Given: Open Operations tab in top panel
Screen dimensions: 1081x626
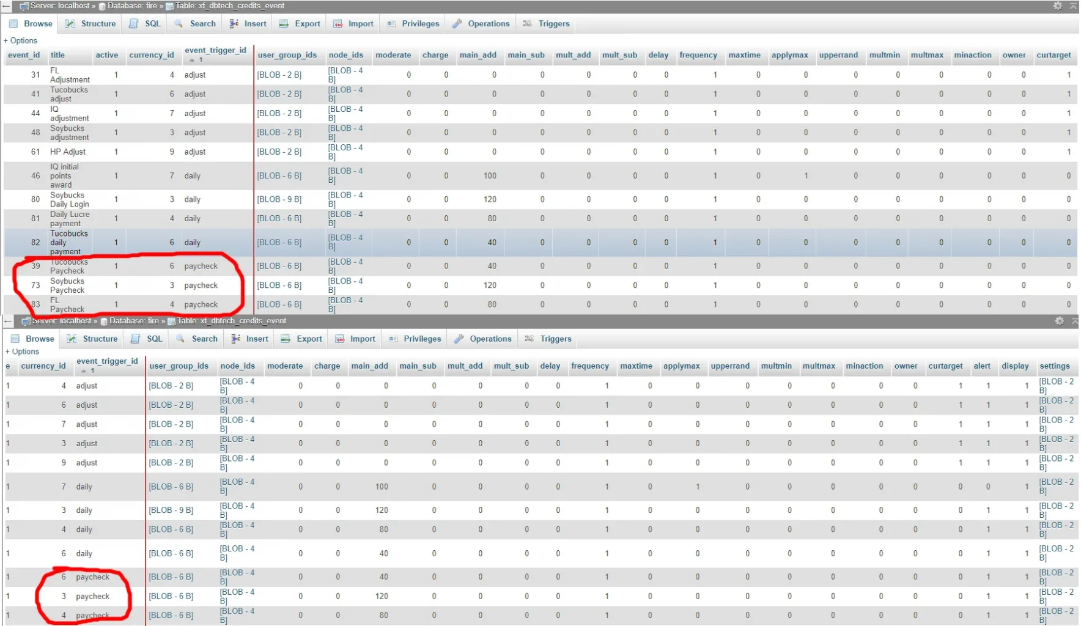Looking at the screenshot, I should tap(481, 24).
